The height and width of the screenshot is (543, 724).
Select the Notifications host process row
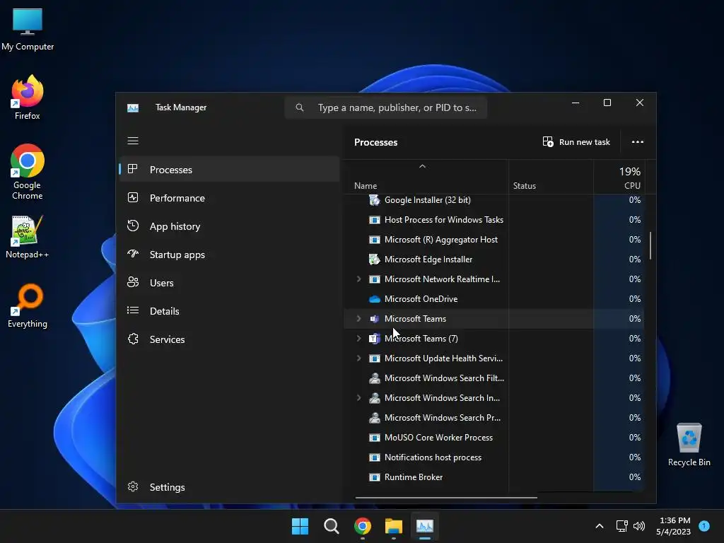click(x=493, y=457)
